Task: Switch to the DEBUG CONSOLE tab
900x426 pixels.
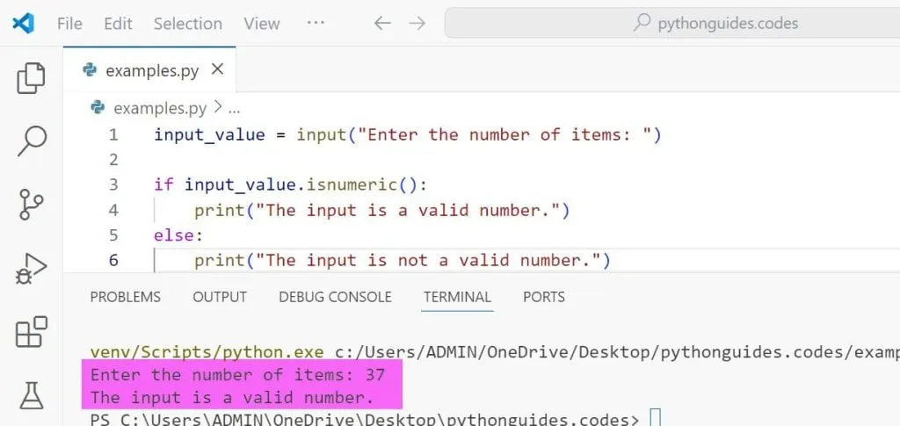Action: [x=335, y=297]
